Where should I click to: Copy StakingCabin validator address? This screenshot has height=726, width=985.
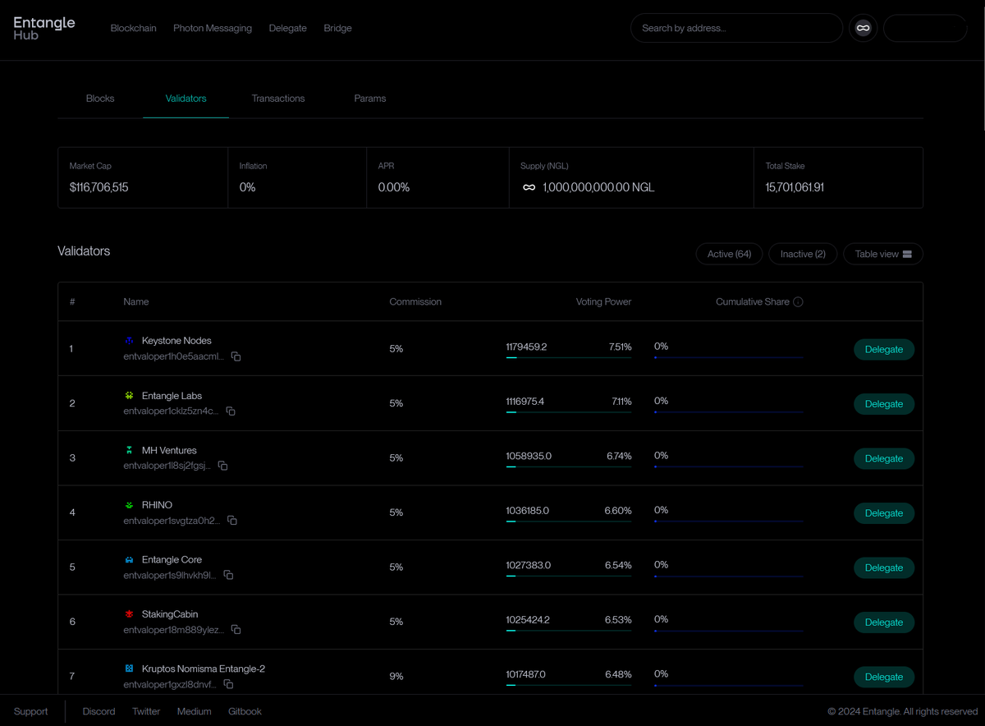tap(236, 629)
